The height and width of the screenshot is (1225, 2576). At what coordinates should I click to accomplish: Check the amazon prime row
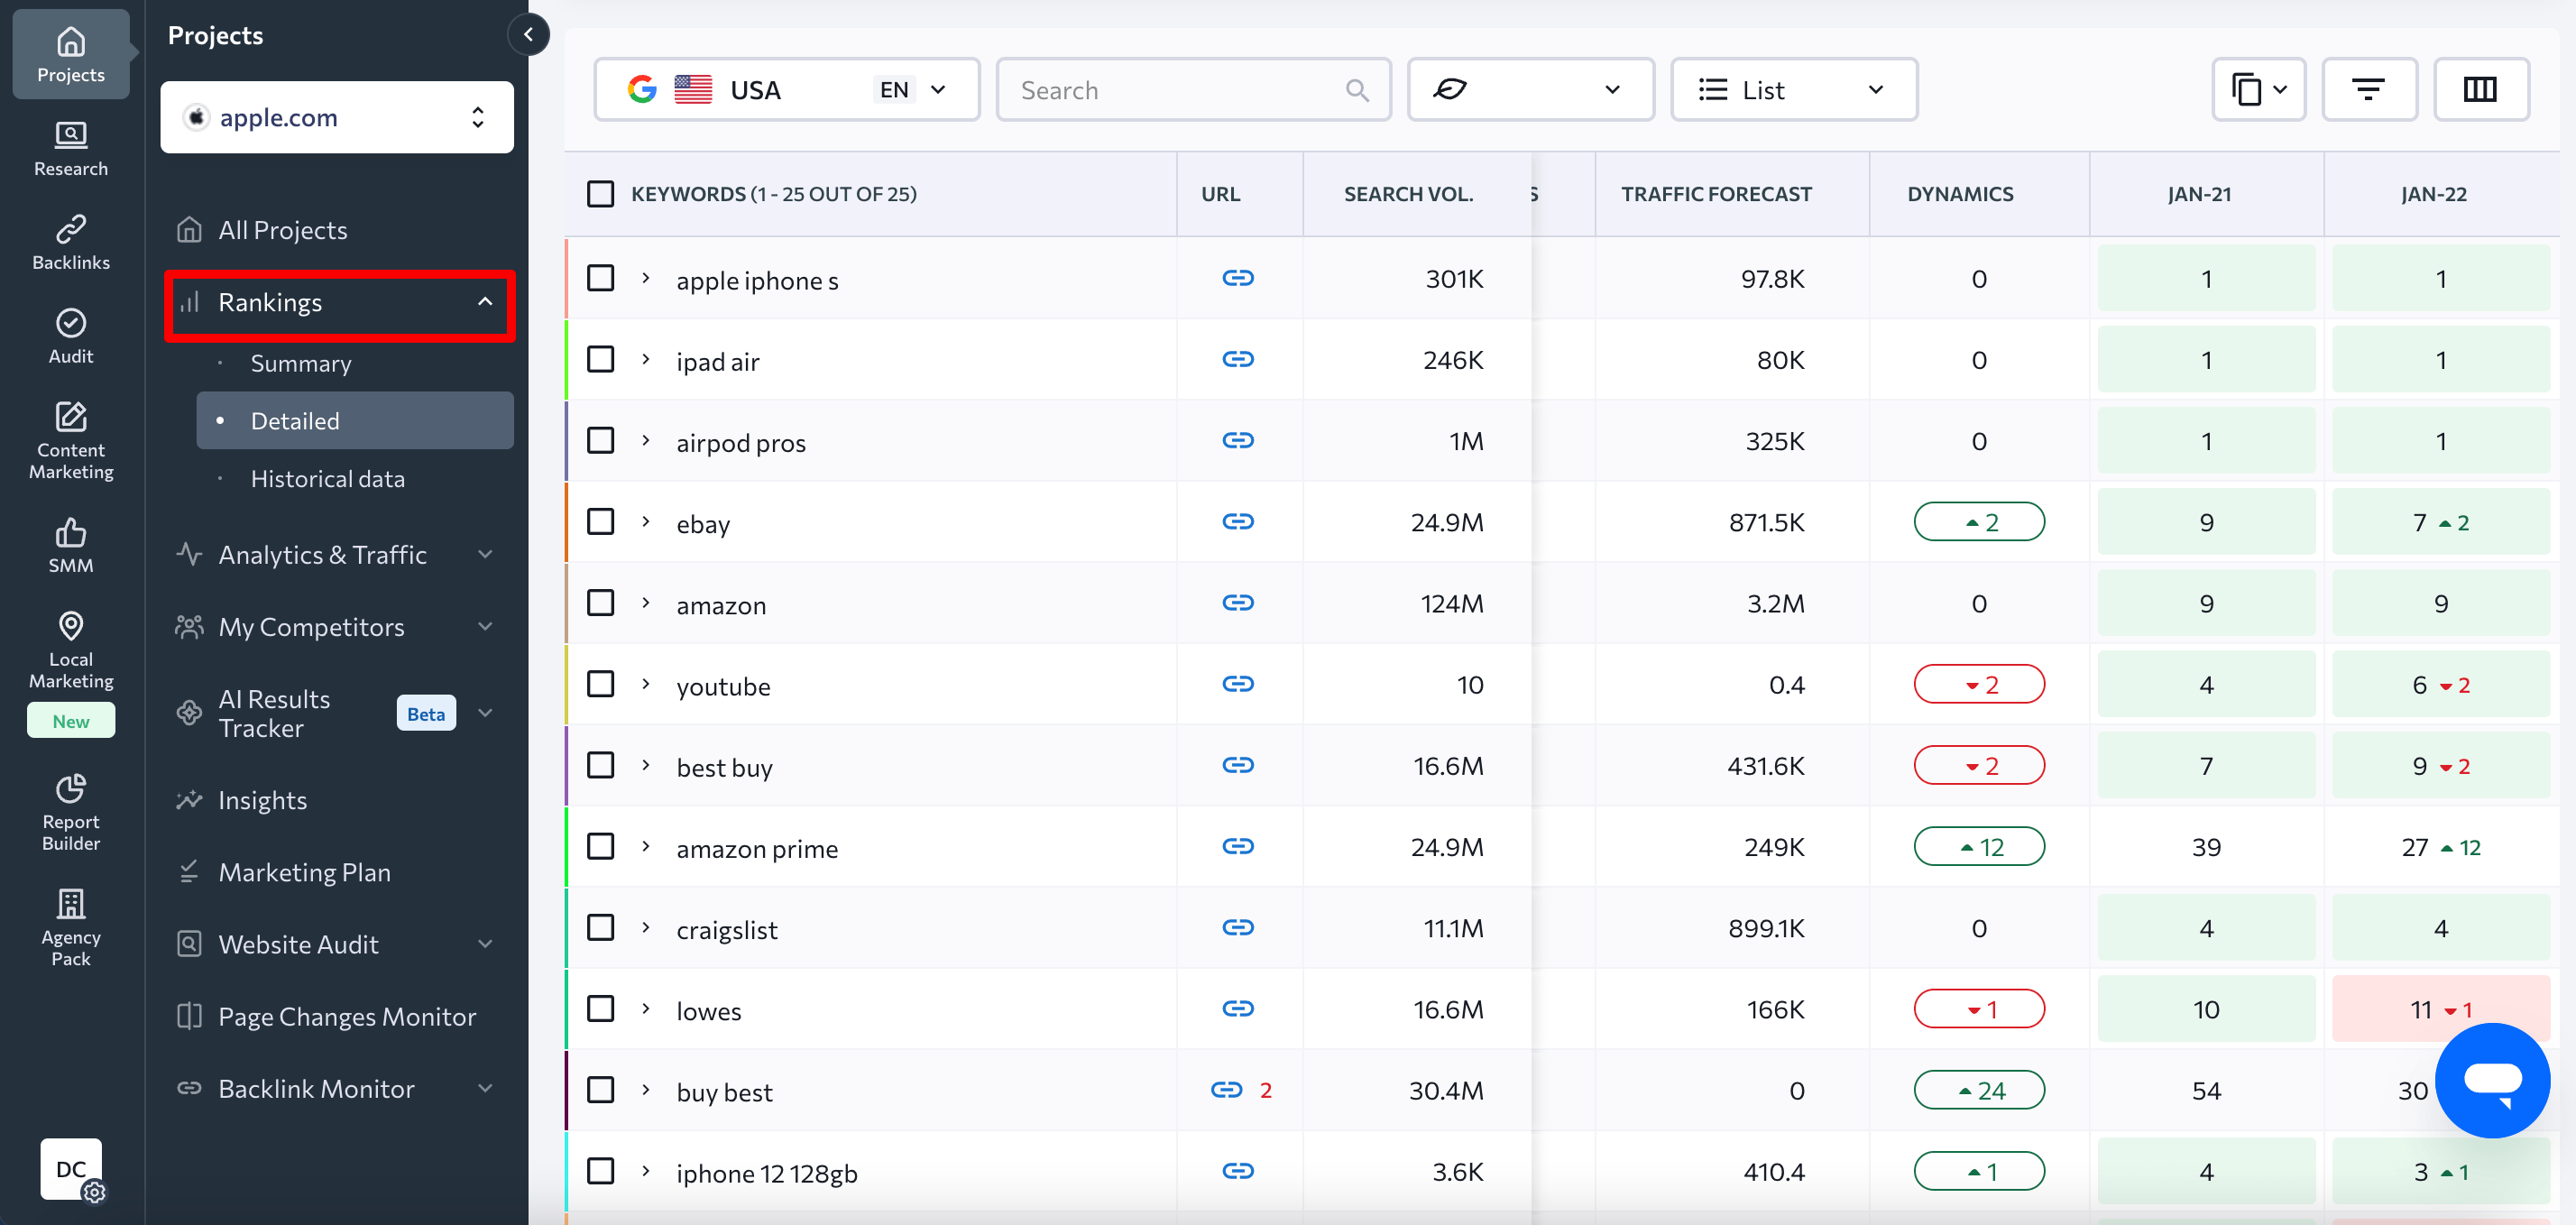pyautogui.click(x=600, y=846)
